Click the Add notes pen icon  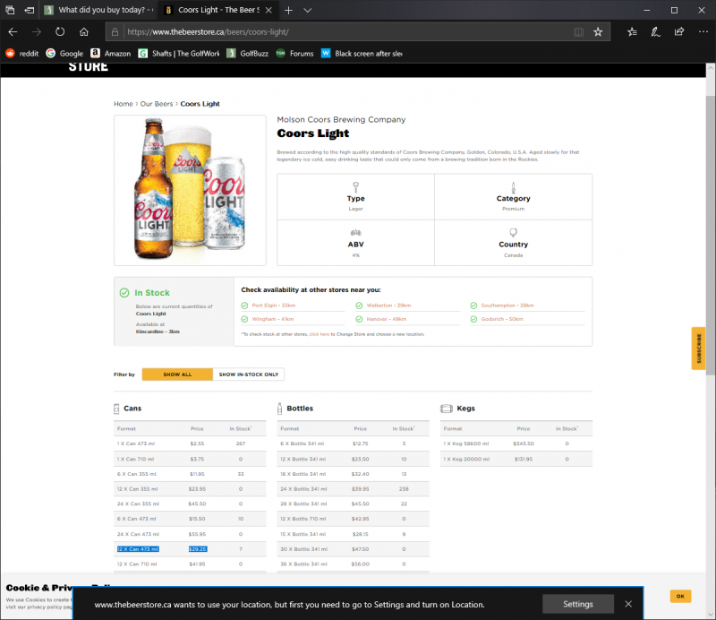(656, 31)
